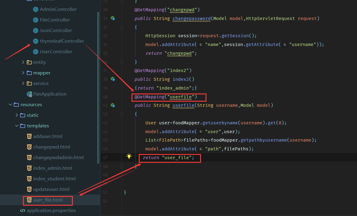357x216 pixels.
Task: Click the thymeleafController class icon
Action: (x=35, y=41)
